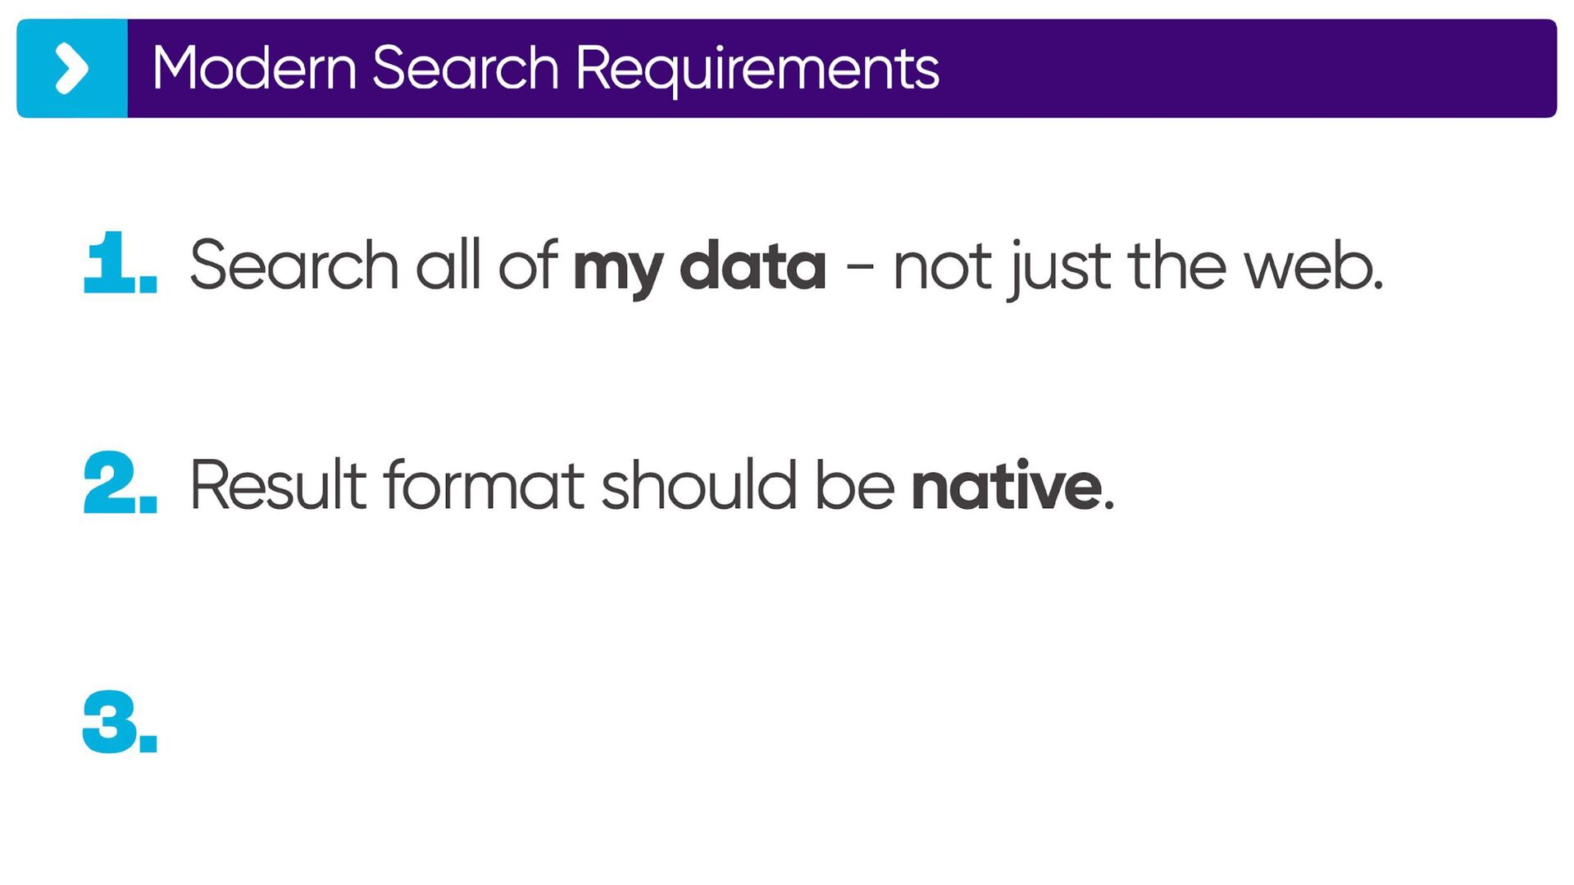Click the purple title banner bar
This screenshot has width=1574, height=885.
842,69
